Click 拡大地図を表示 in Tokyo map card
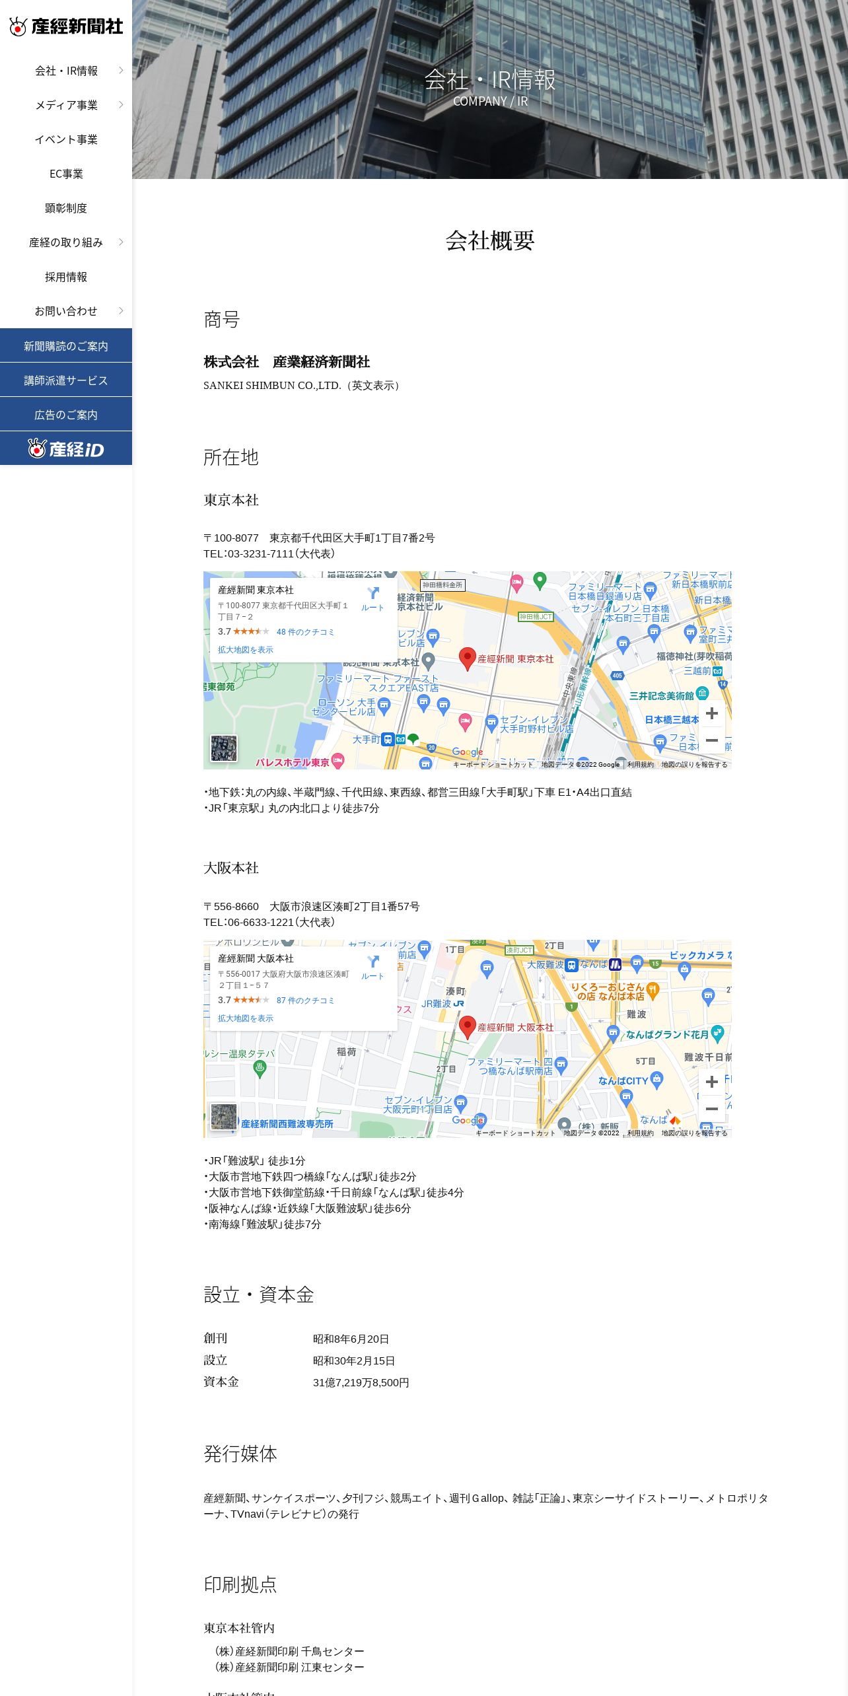The height and width of the screenshot is (1696, 848). tap(246, 650)
